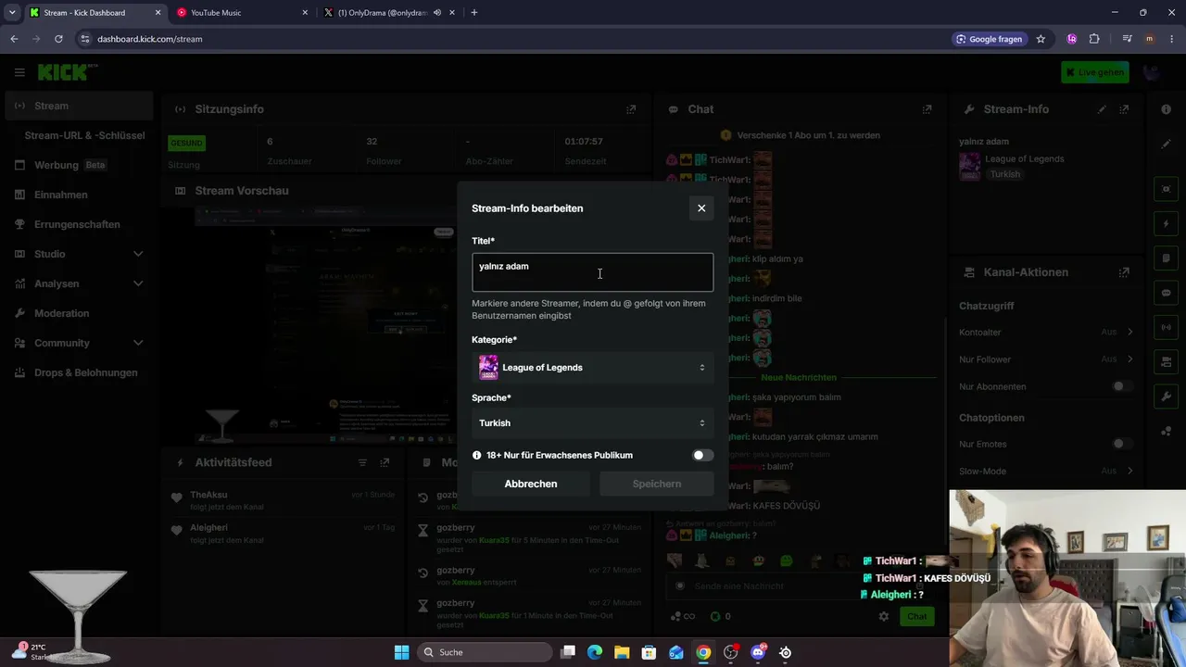Toggle 18+ Nur für Erwachsenes Publikum

click(x=703, y=455)
